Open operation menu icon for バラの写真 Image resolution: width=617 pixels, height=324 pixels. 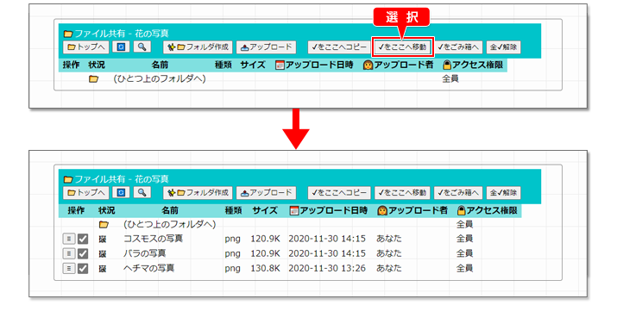69,253
